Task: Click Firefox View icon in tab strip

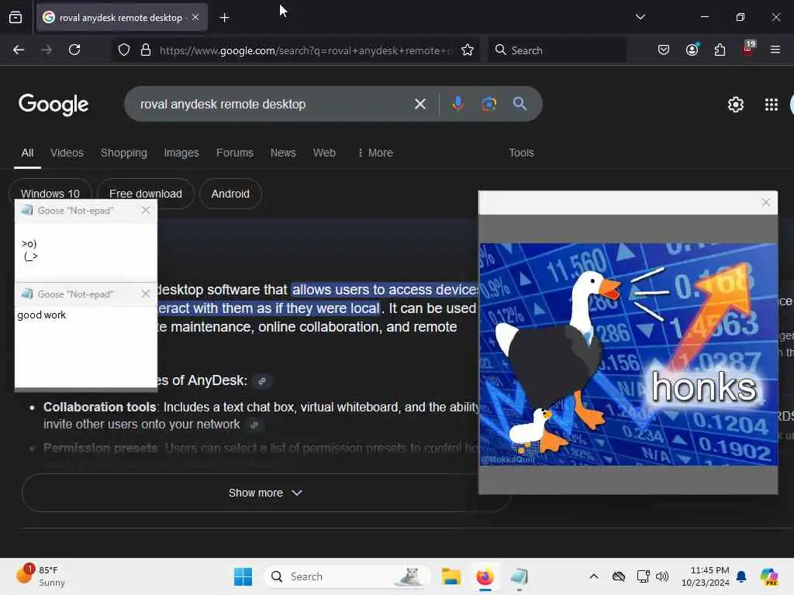Action: (16, 17)
